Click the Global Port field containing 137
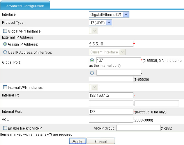 click(x=118, y=60)
